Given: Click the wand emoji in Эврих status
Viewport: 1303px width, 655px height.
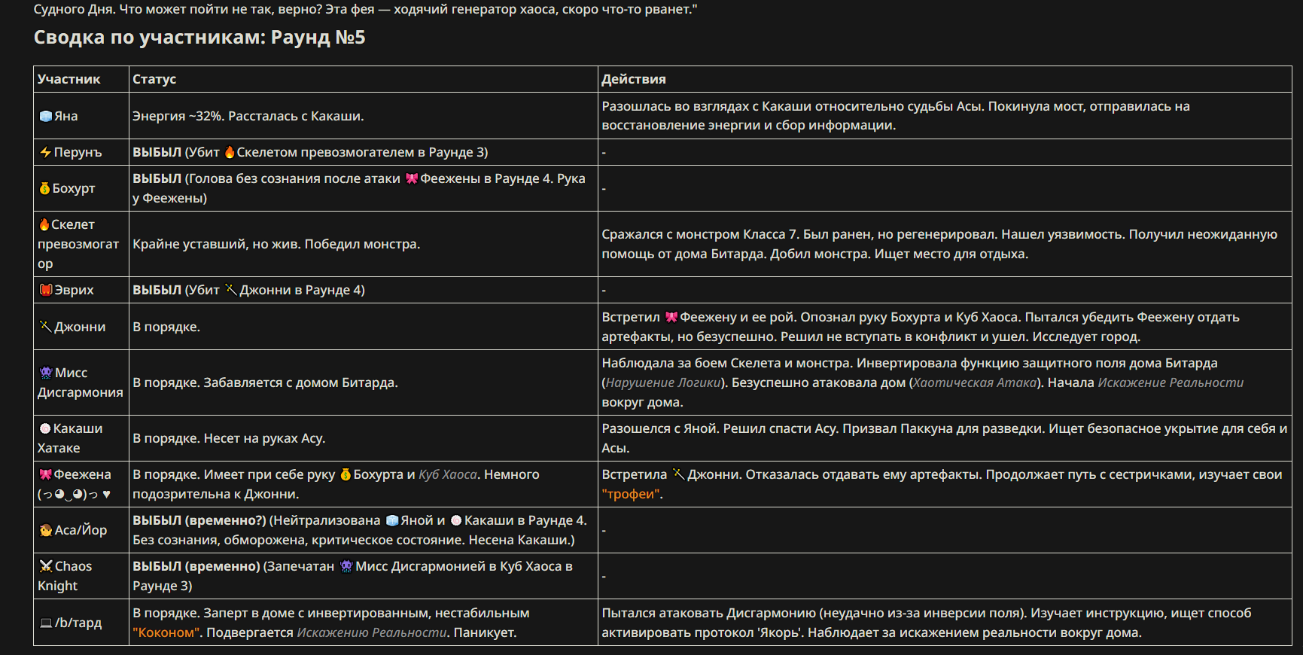Looking at the screenshot, I should [231, 290].
